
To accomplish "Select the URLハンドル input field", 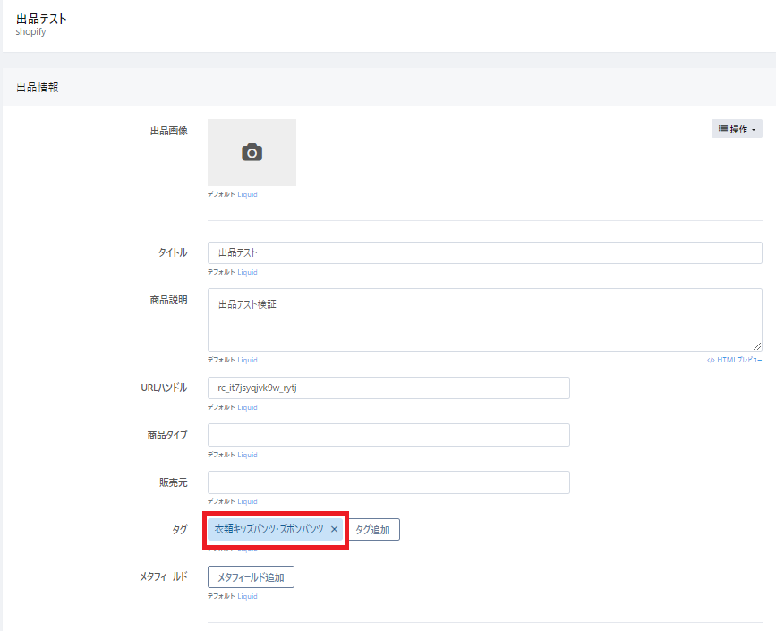I will tap(388, 388).
